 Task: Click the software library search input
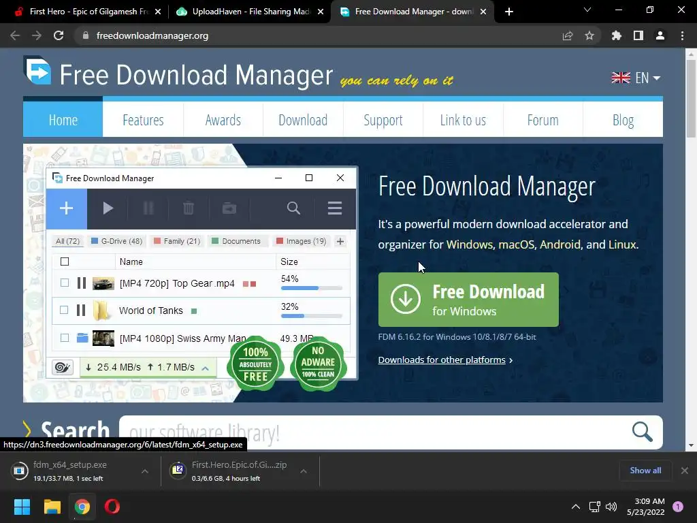pos(374,432)
